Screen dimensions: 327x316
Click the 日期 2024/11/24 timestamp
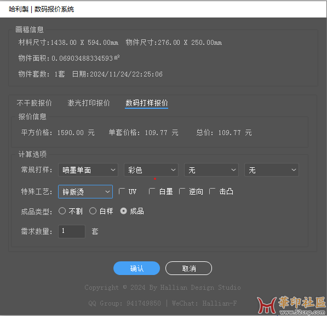click(x=117, y=74)
